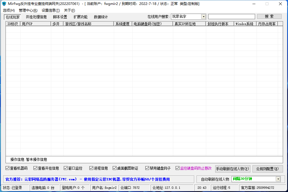Click the 内存占用率 column header
Image resolution: width=288 pixels, height=192 pixels.
click(267, 24)
